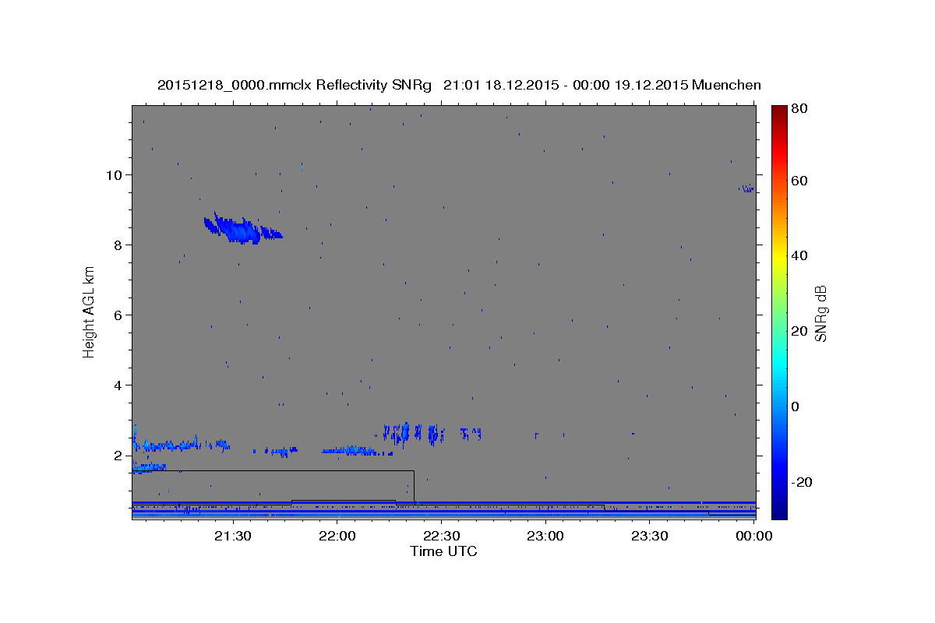Image resolution: width=935 pixels, height=623 pixels.
Task: Click the colorbar value 20
Action: (799, 331)
